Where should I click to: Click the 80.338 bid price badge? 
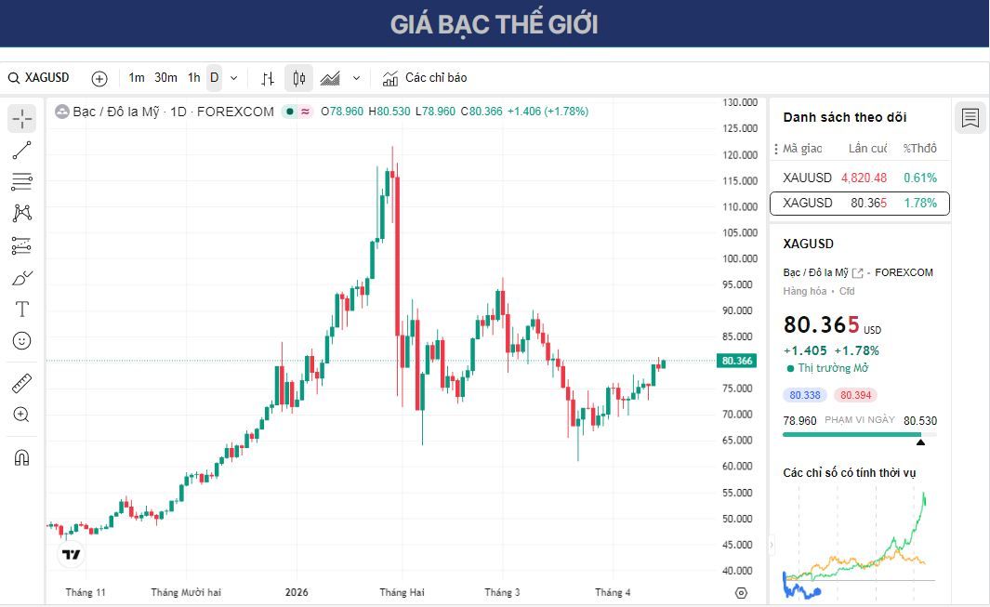point(804,395)
